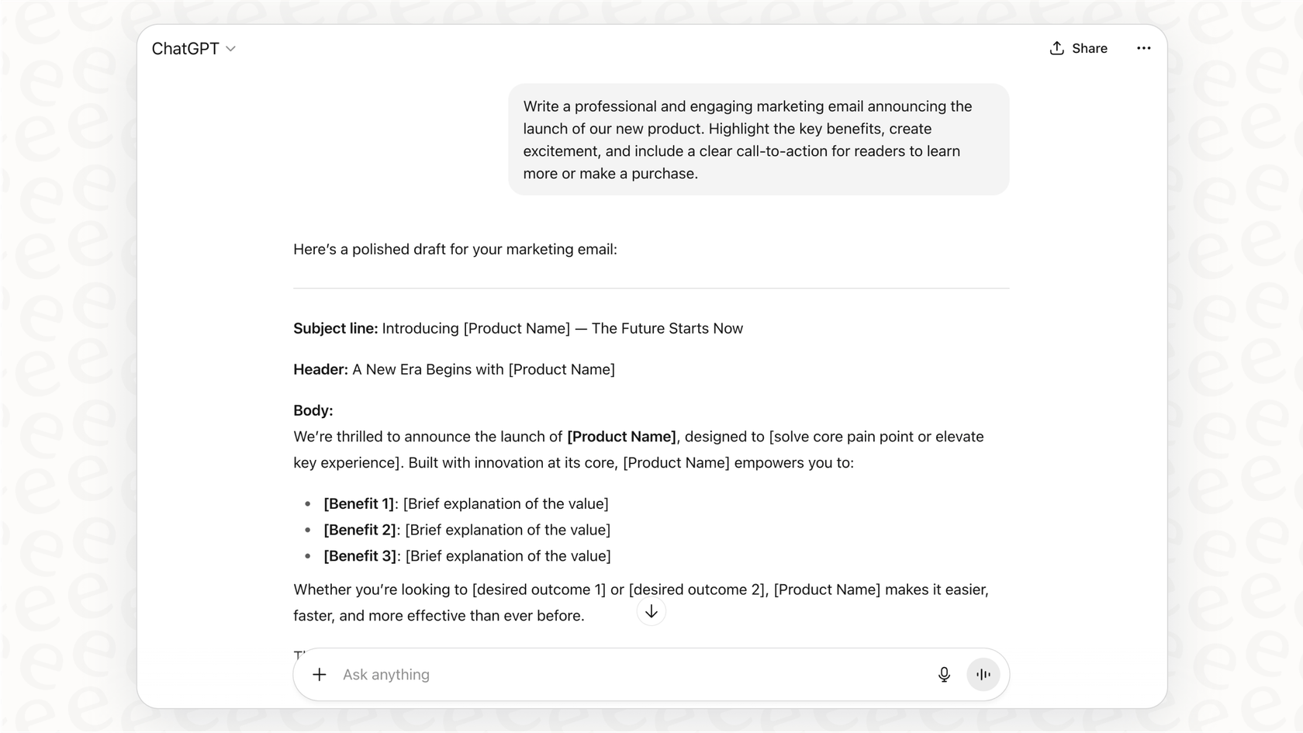Click the bold "Header:" label
The image size is (1303, 733).
[320, 370]
